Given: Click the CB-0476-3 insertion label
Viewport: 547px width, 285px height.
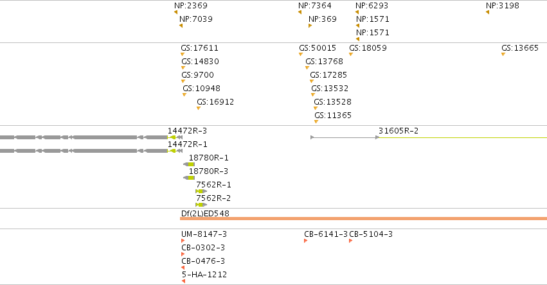Looking at the screenshot, I should point(203,261).
